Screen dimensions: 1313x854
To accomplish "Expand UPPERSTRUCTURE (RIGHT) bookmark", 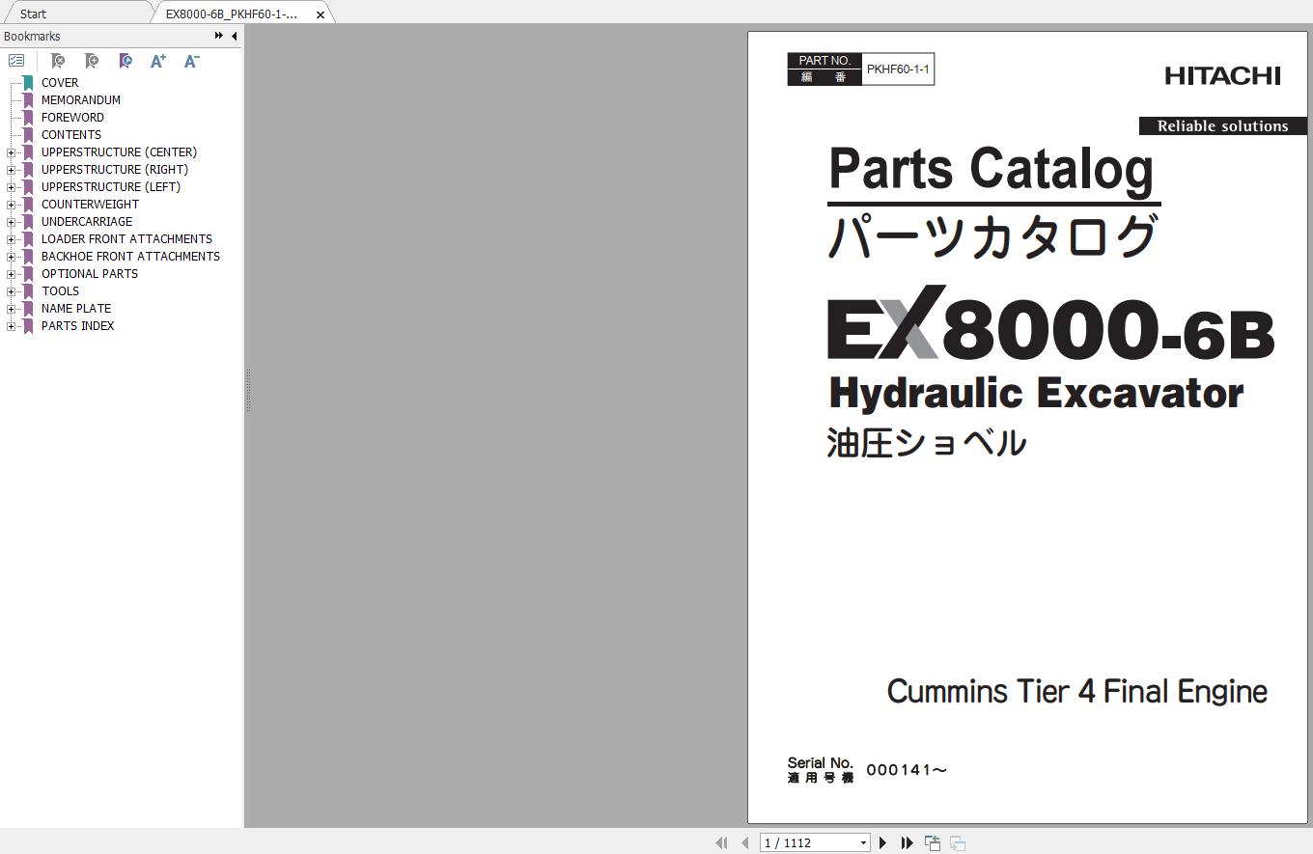I will click(x=11, y=170).
